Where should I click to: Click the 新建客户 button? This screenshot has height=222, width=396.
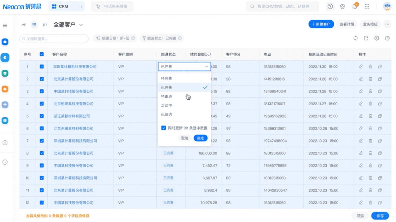321,24
